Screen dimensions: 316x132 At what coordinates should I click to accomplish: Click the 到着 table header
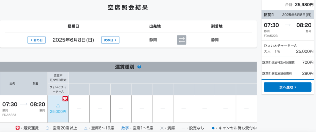pyautogui.click(x=36, y=83)
